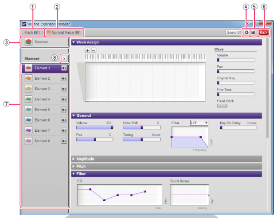Add a wave with plus button
277x218 pixels.
[x=87, y=50]
